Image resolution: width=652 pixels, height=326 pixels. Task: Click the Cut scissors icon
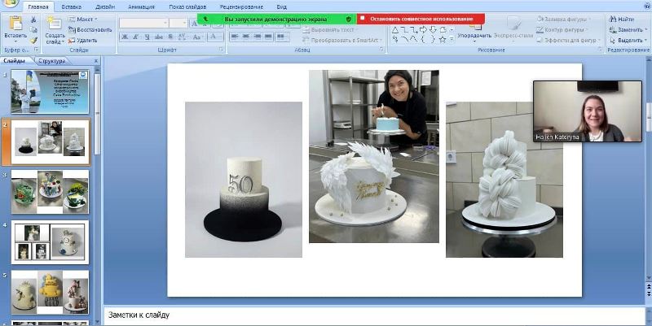point(33,20)
